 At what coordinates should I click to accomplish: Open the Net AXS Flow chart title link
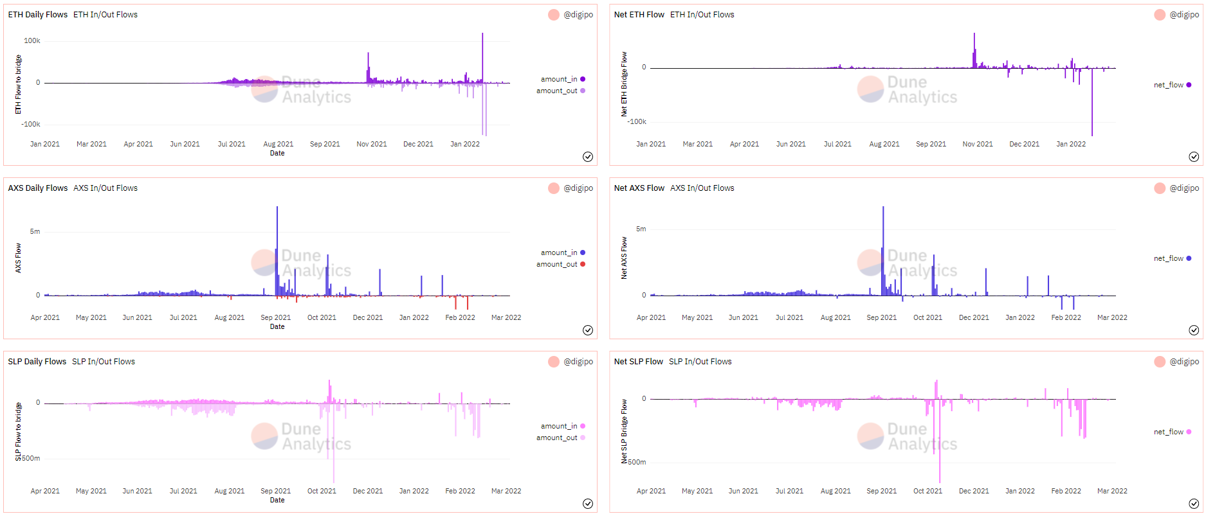(x=639, y=188)
